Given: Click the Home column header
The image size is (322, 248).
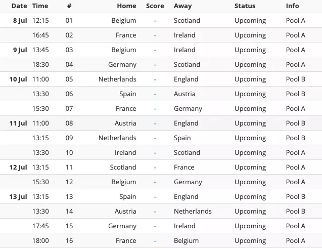Looking at the screenshot, I should (126, 6).
